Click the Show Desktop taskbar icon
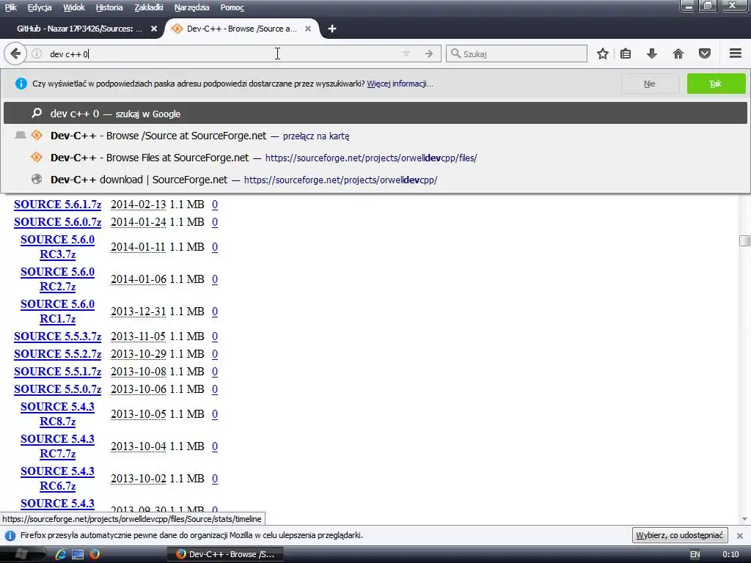 pyautogui.click(x=78, y=554)
